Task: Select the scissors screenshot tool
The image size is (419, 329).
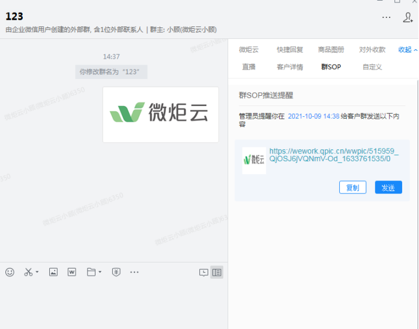Action: click(28, 272)
